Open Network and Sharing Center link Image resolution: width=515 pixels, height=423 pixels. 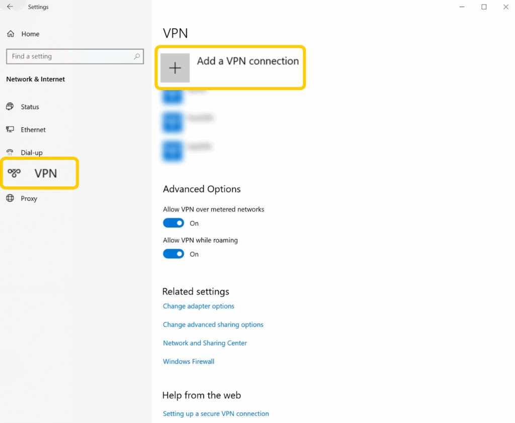click(205, 343)
